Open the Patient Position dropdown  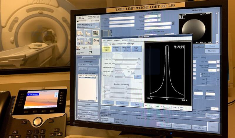[159, 16]
